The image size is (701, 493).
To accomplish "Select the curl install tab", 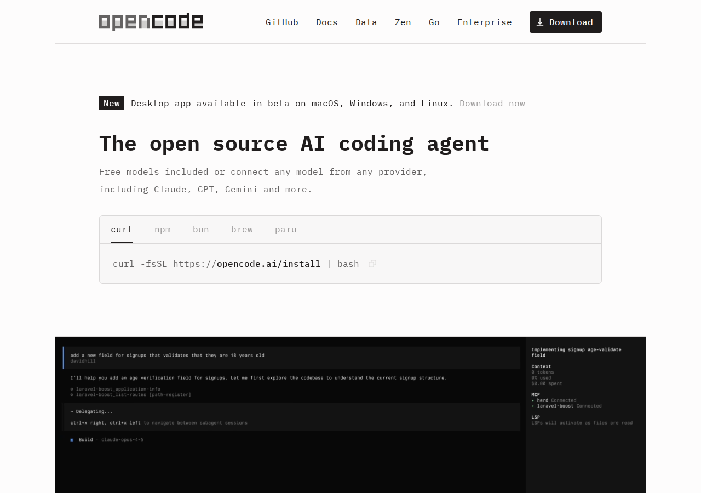I will click(122, 230).
